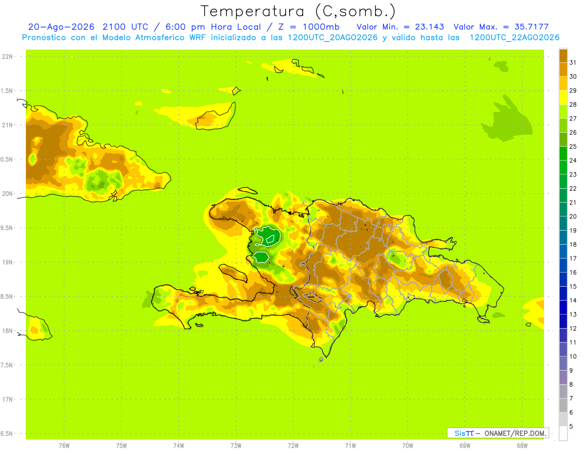Click the 69W longitude label
Image resolution: width=586 pixels, height=452 pixels.
point(465,446)
